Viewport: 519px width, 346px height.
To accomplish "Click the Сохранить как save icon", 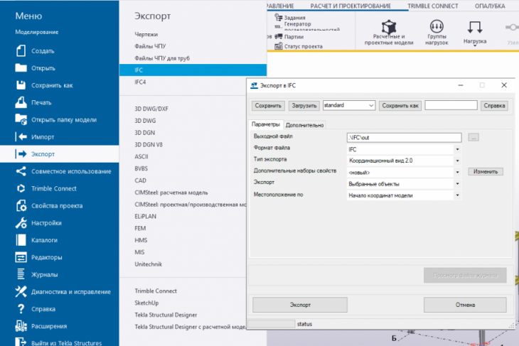I will point(20,85).
